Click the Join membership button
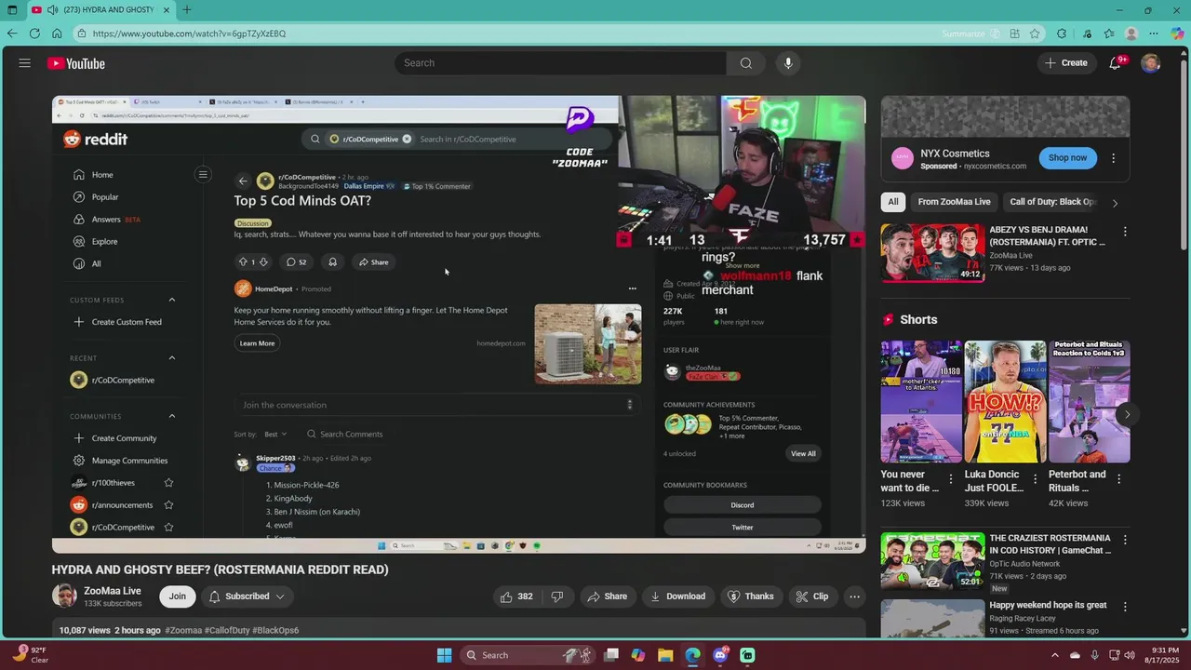This screenshot has width=1191, height=670. (177, 596)
